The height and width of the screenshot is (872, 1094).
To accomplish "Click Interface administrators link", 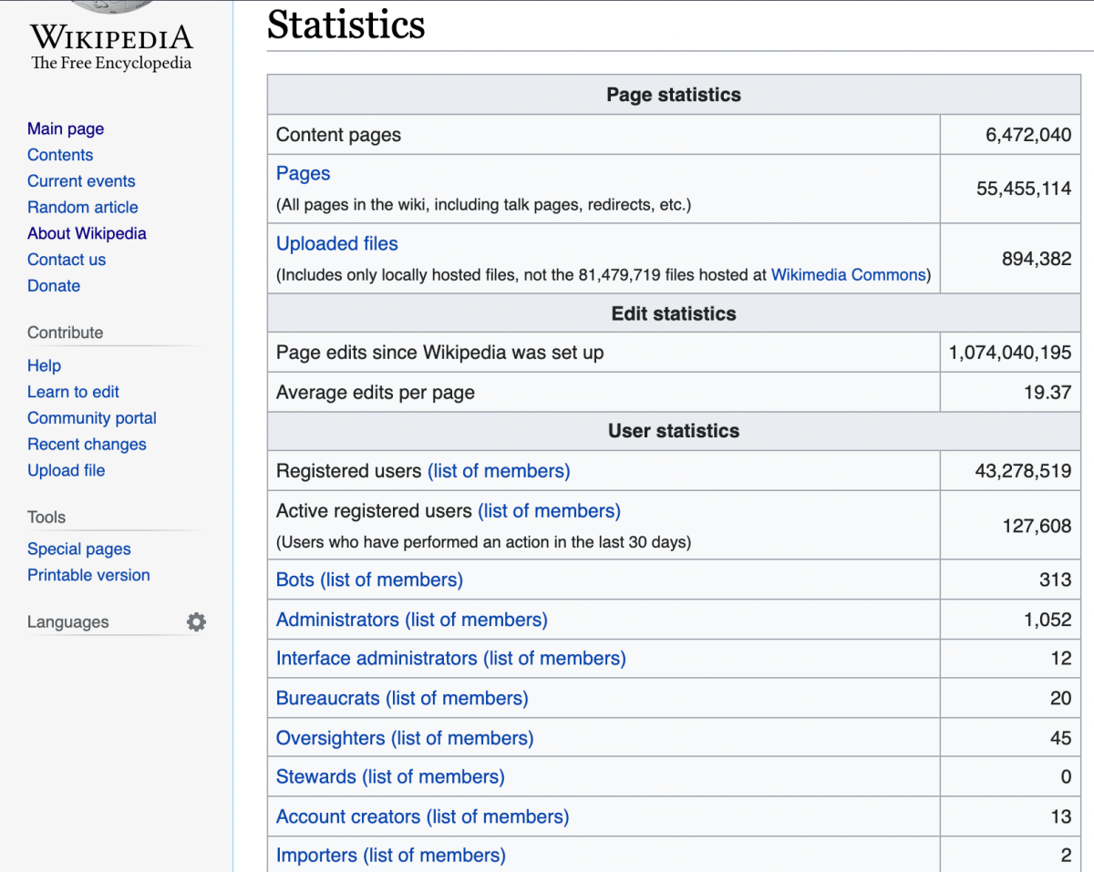I will [x=377, y=658].
